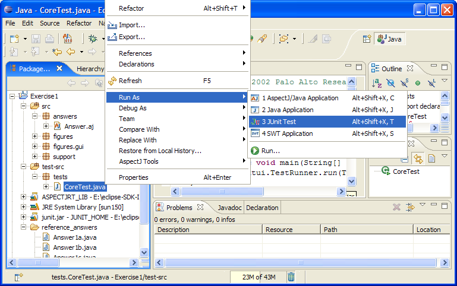Expand the figures package

(x=34, y=136)
